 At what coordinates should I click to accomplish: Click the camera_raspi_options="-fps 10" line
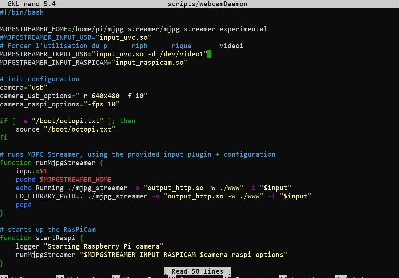60,104
